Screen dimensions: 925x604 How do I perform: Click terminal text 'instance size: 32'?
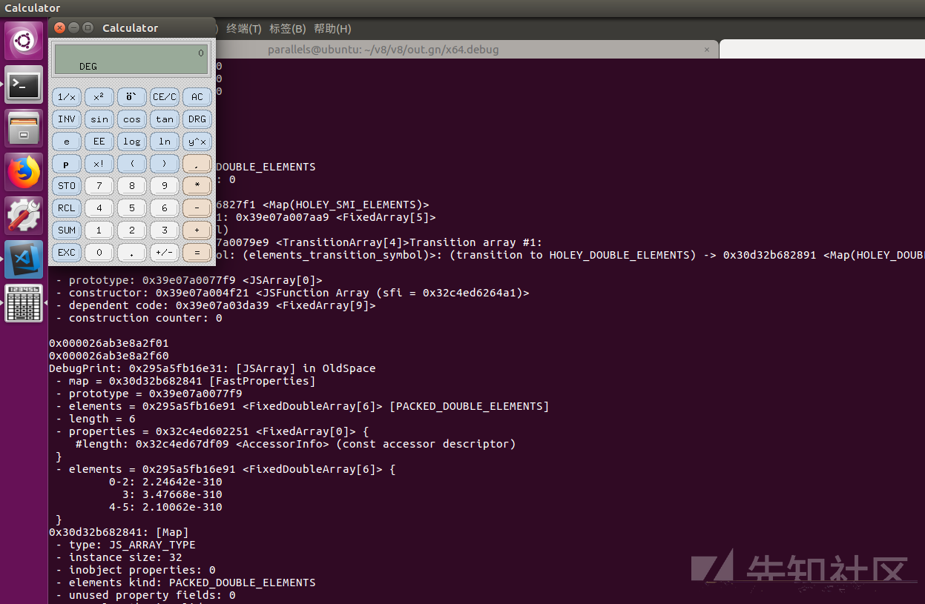[125, 557]
